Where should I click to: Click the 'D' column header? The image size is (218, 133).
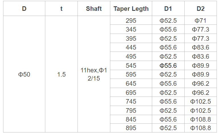pyautogui.click(x=24, y=9)
